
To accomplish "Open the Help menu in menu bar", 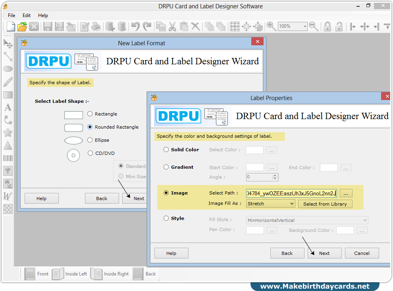I will (43, 15).
